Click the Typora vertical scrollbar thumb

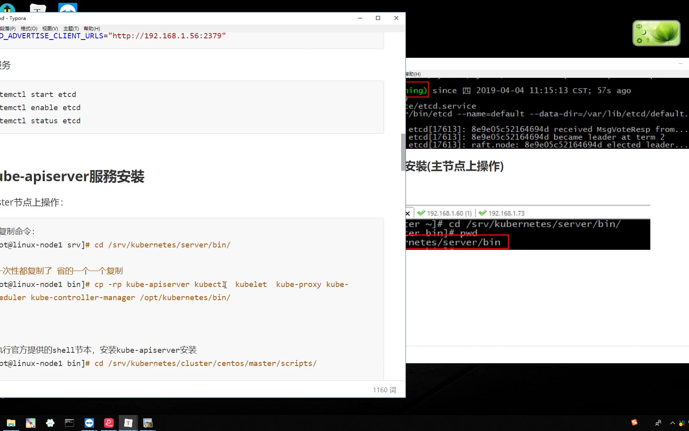403,152
